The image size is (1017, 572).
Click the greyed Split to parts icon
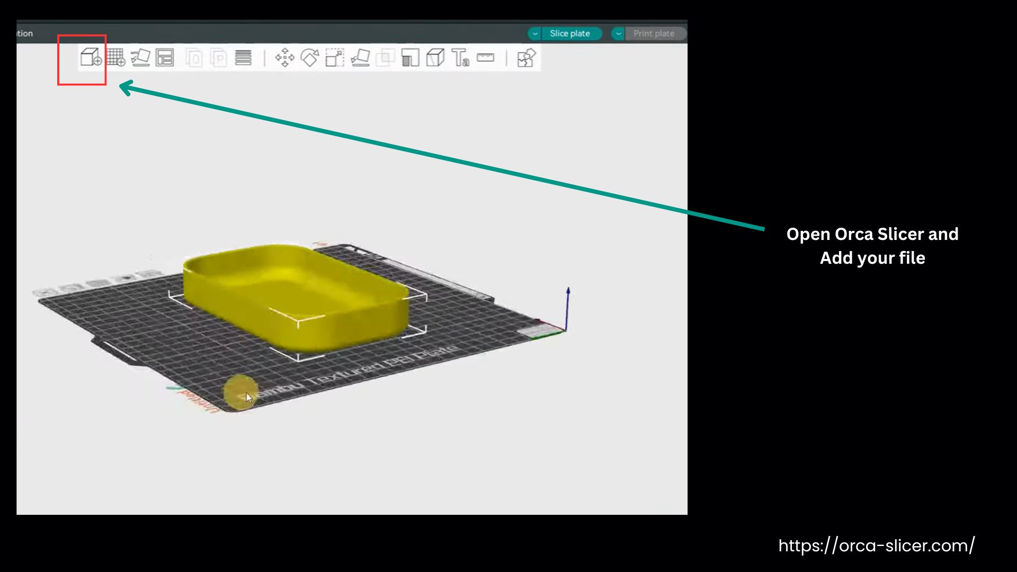[x=218, y=57]
